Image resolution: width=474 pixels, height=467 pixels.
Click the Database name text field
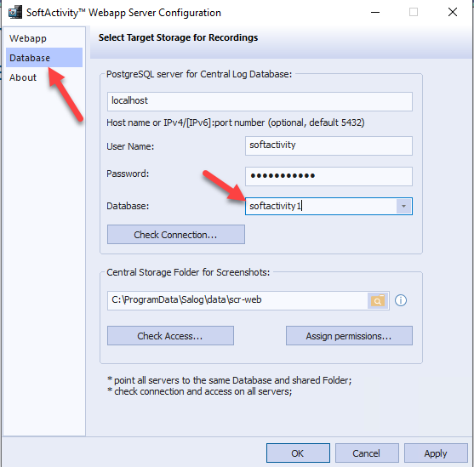point(321,207)
